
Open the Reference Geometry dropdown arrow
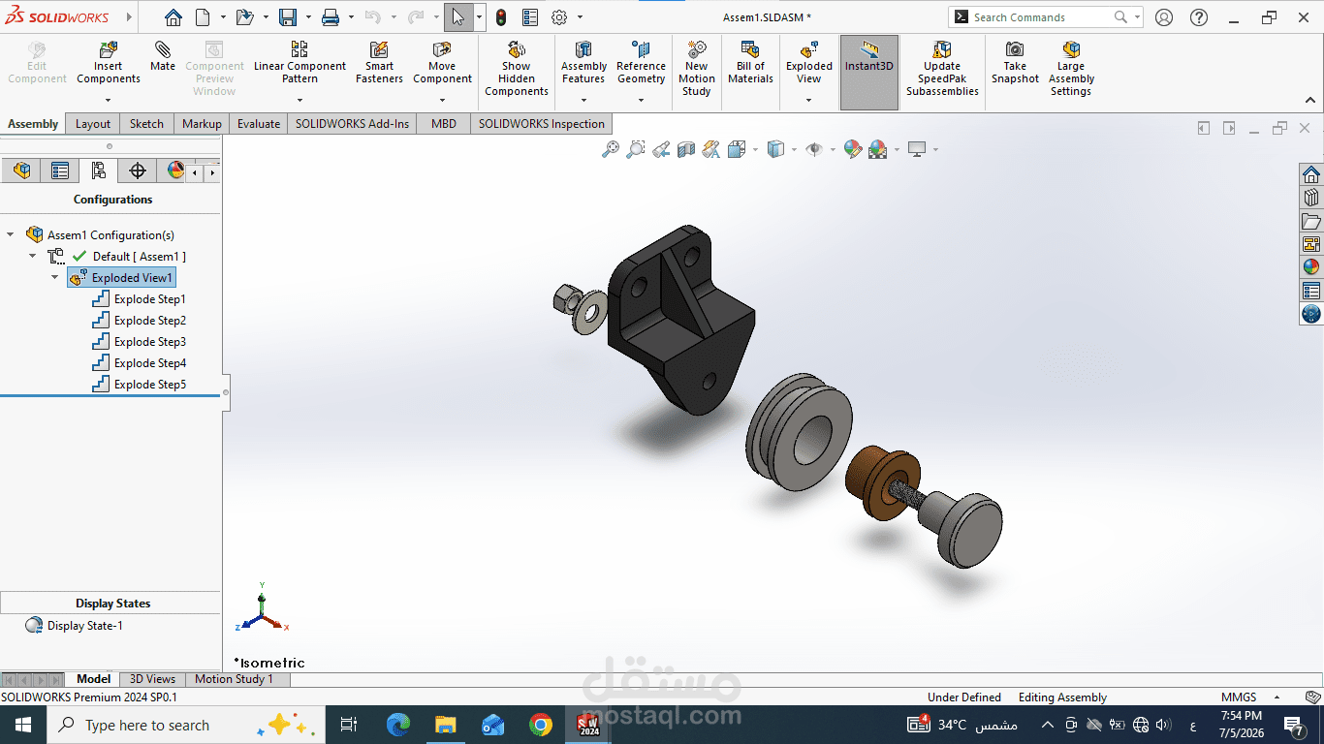pyautogui.click(x=641, y=100)
